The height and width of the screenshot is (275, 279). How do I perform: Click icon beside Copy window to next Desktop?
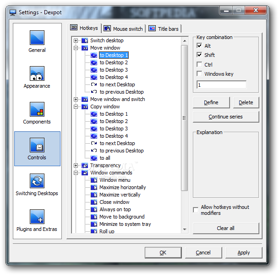(94, 143)
